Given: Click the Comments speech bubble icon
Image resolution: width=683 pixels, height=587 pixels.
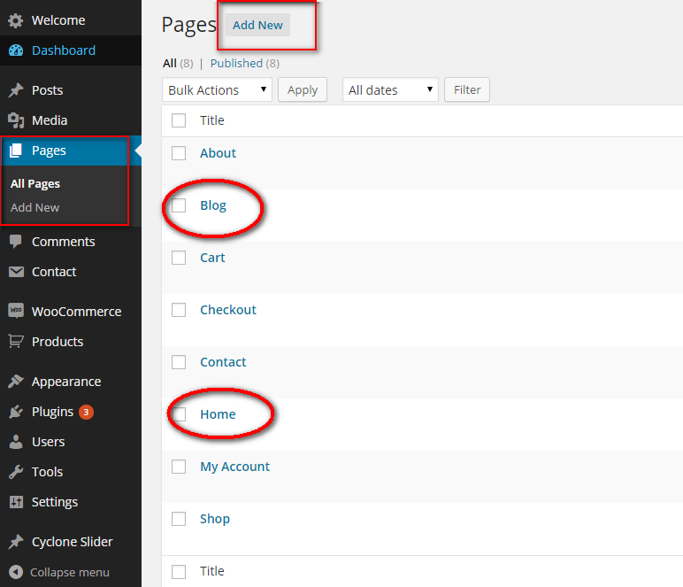Looking at the screenshot, I should pos(16,242).
